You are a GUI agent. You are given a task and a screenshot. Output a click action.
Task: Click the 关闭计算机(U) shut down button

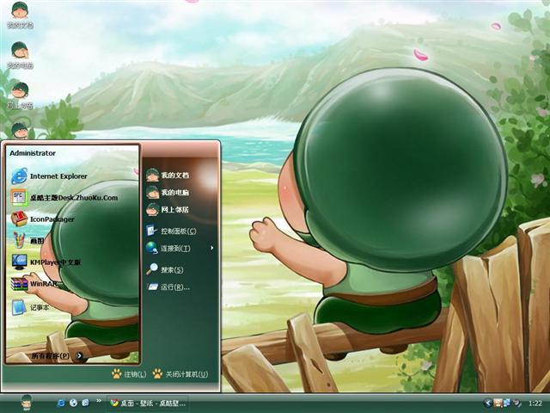pyautogui.click(x=180, y=374)
